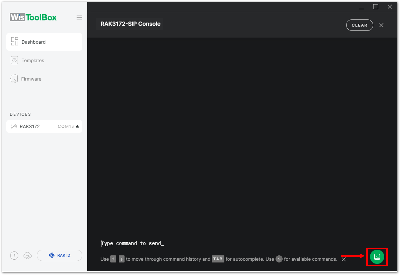Click the COM13 port label

[x=66, y=127]
